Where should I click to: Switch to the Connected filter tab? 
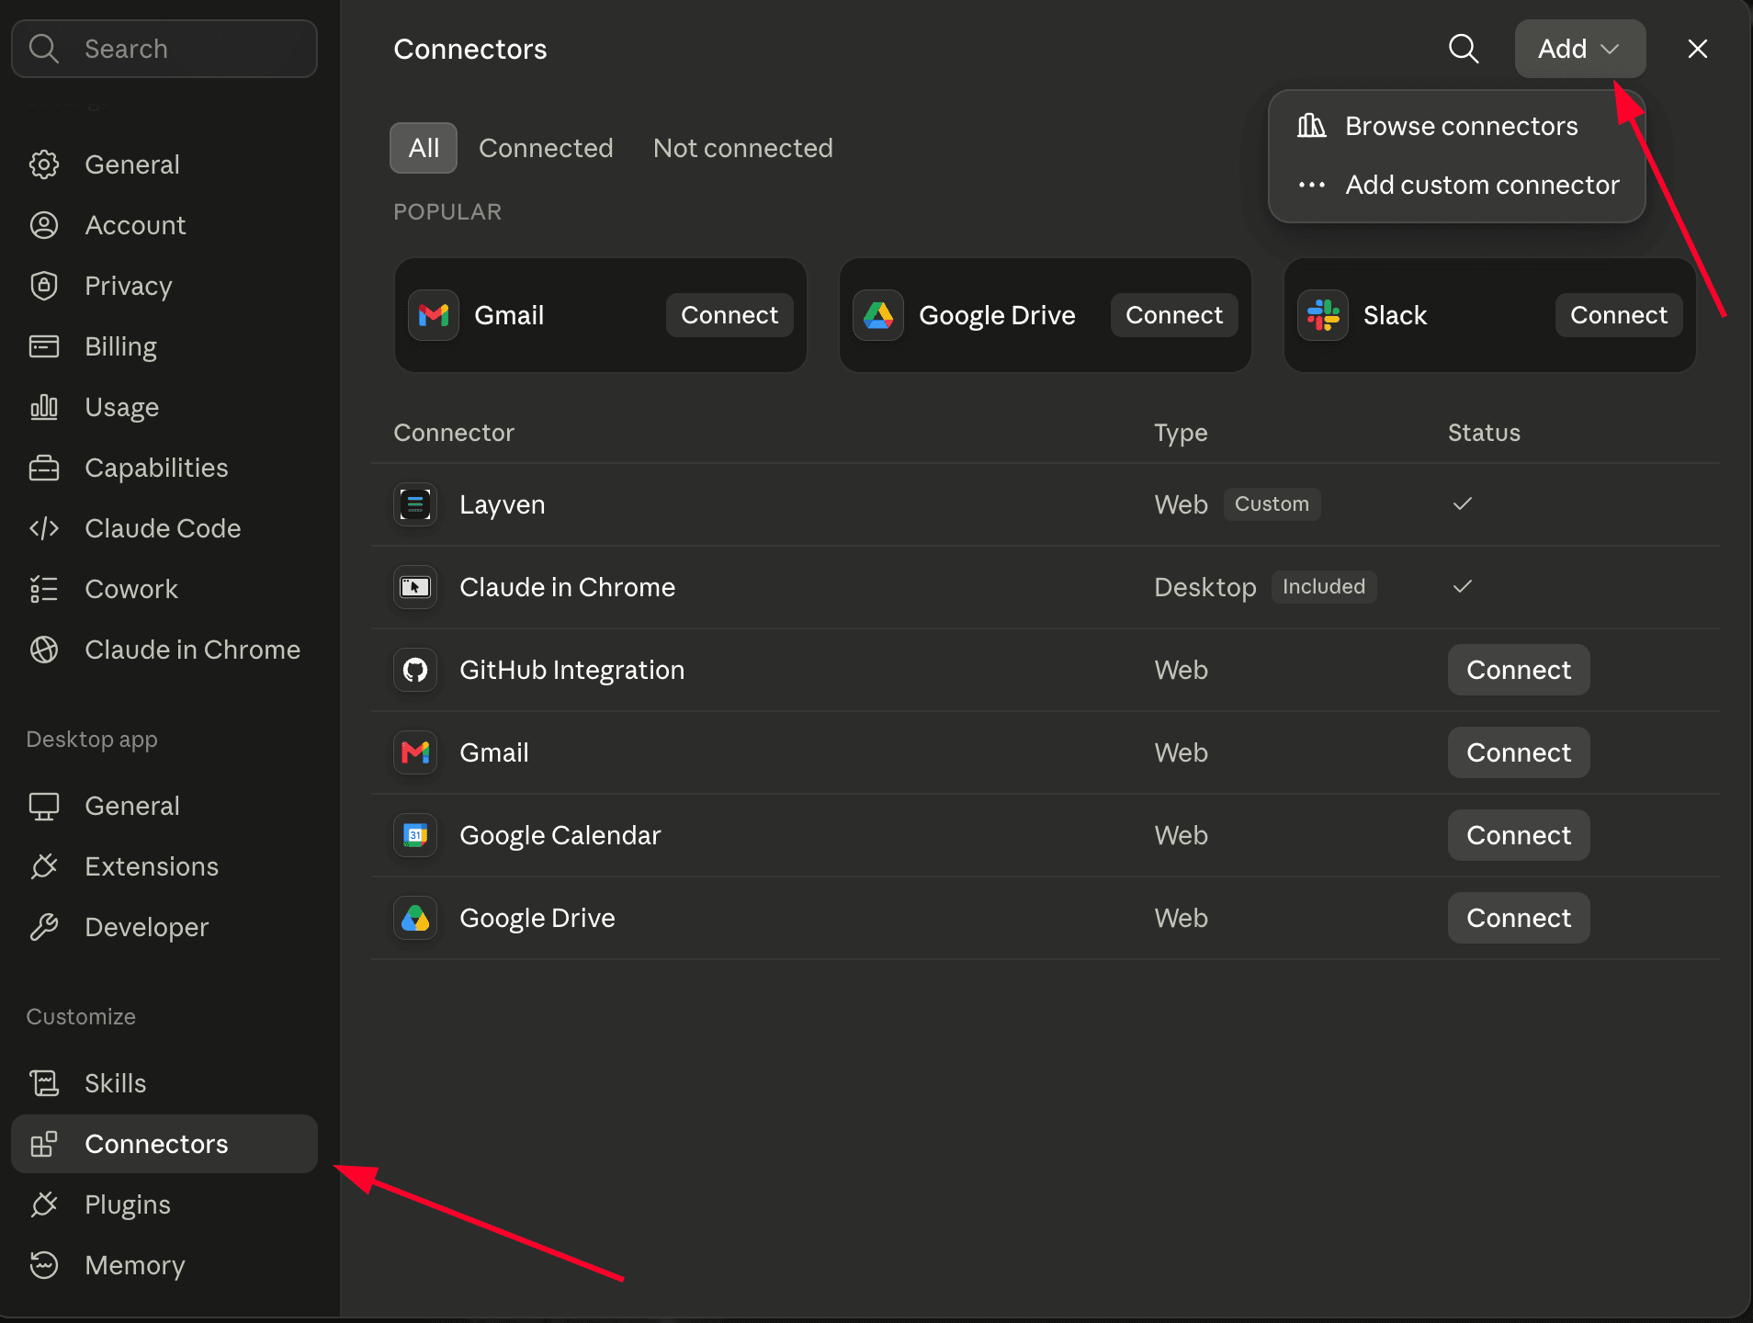pyautogui.click(x=546, y=148)
